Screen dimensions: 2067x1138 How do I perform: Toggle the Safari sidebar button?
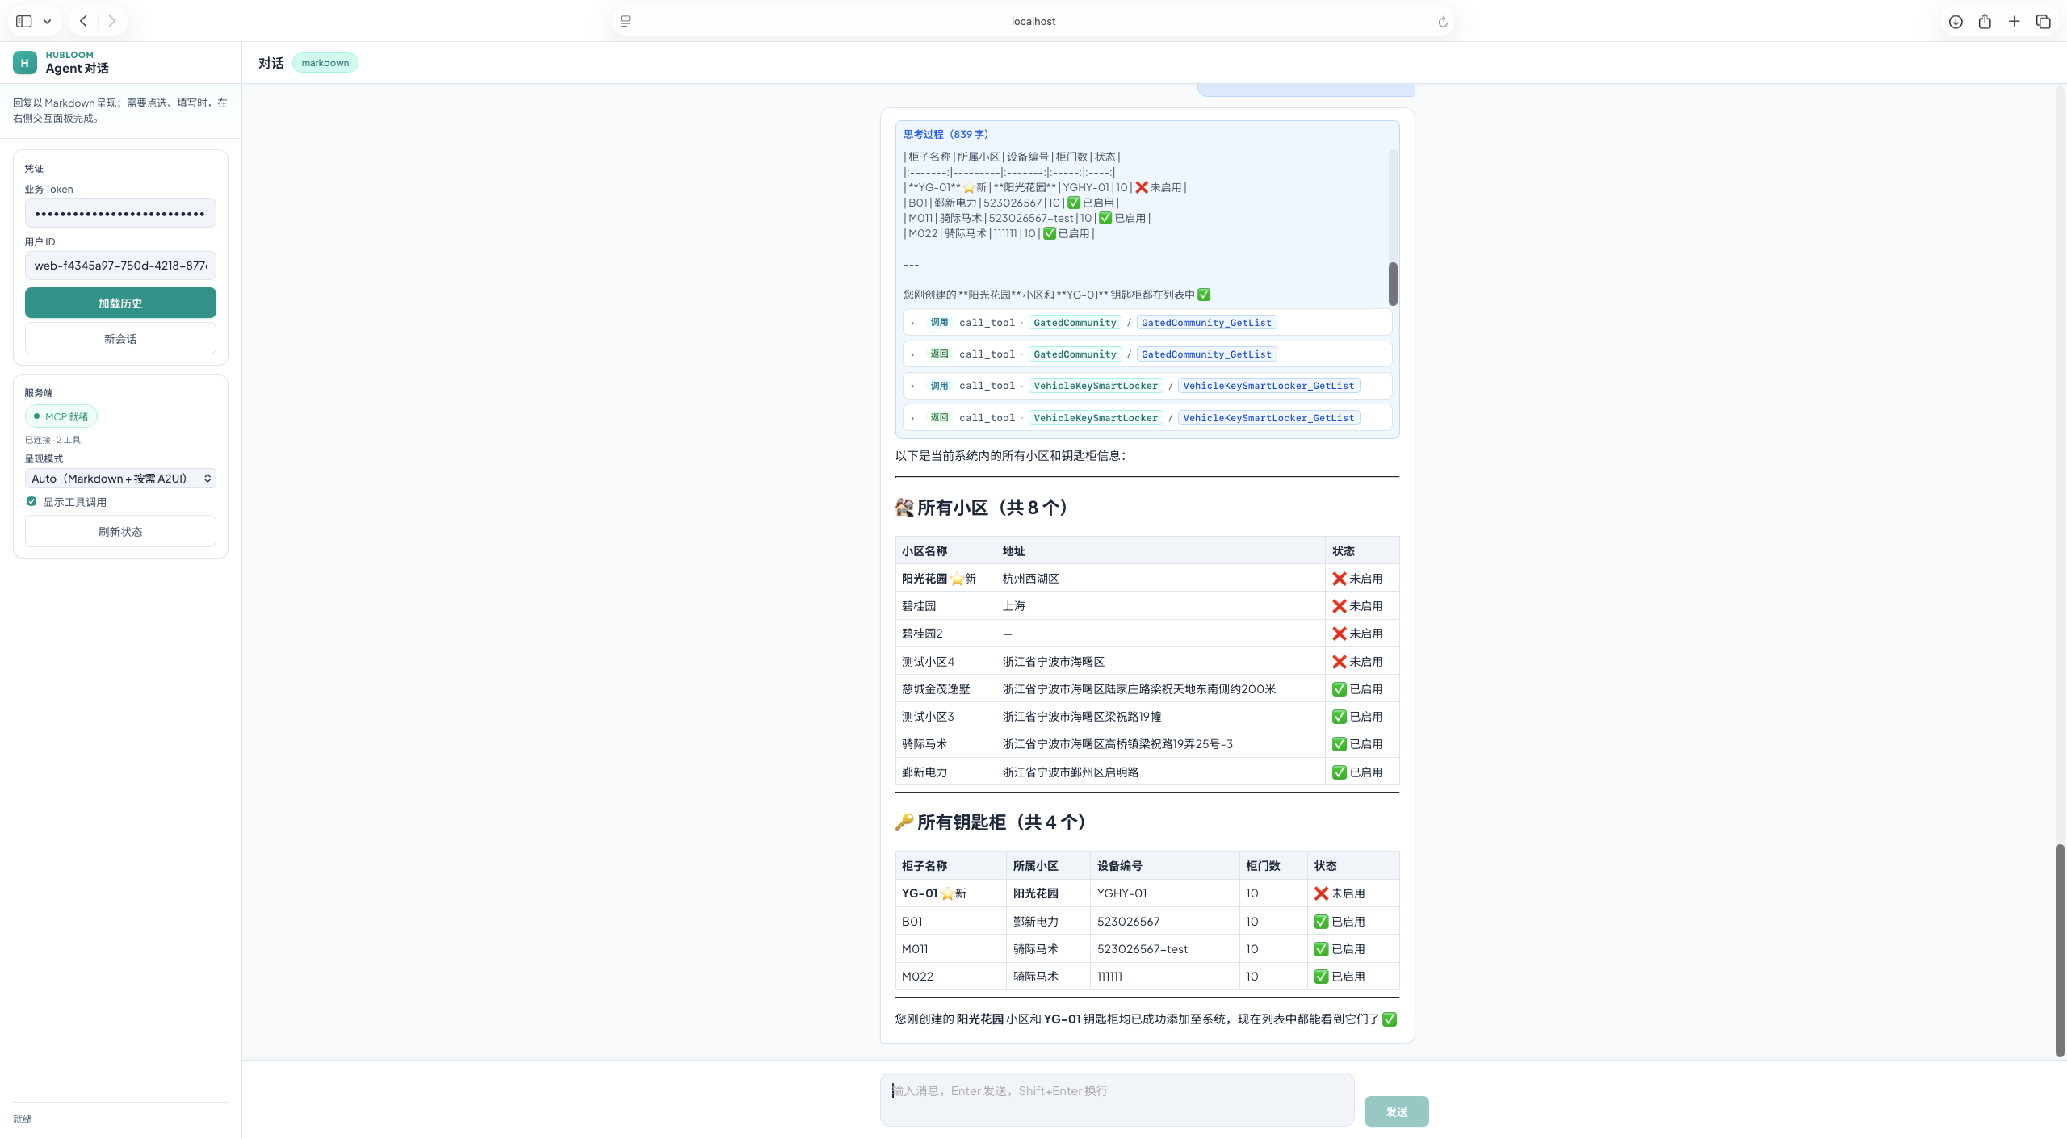click(24, 21)
